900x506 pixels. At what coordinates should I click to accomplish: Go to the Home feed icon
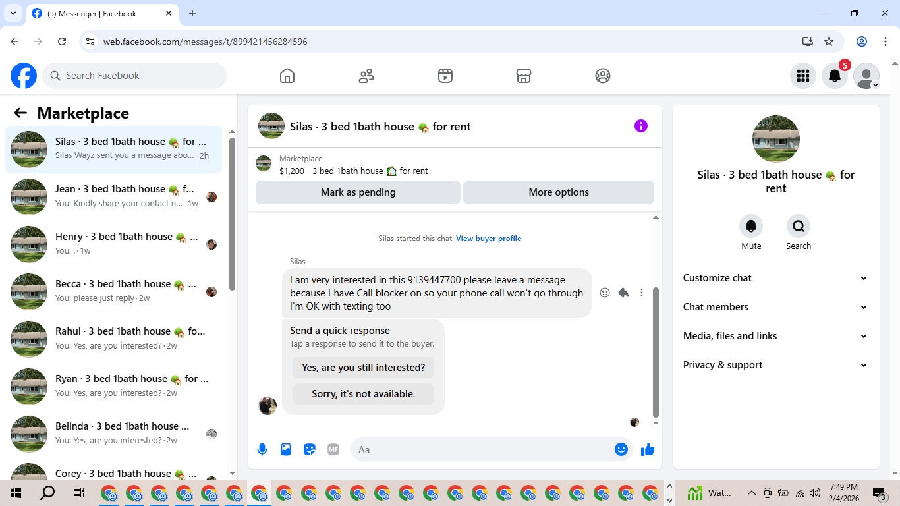tap(287, 76)
